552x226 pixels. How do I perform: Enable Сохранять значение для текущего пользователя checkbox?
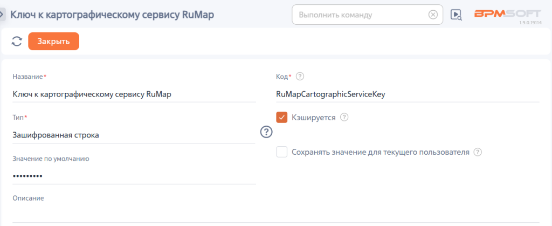click(x=281, y=152)
